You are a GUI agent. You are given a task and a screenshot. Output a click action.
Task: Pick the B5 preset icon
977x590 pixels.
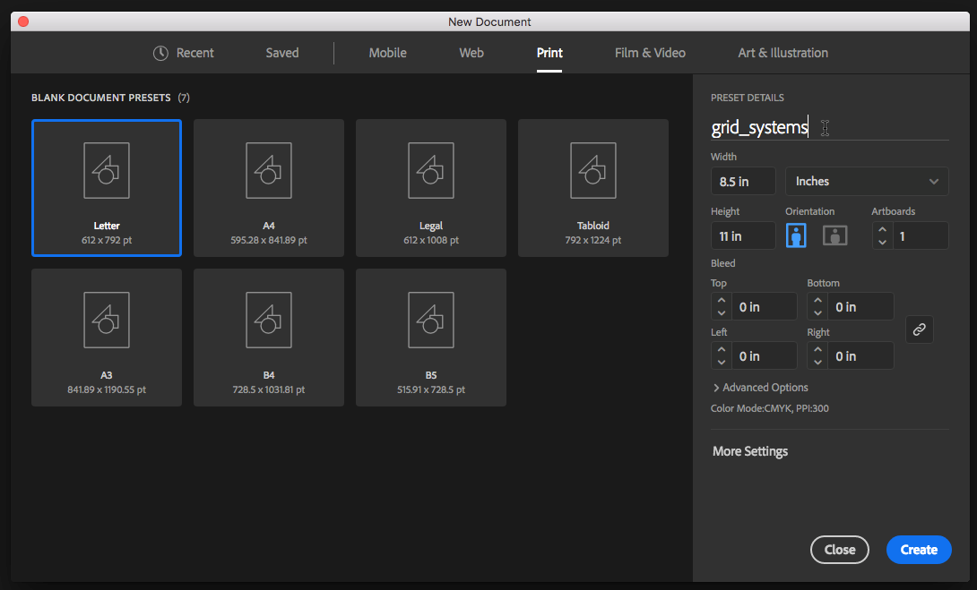point(431,321)
